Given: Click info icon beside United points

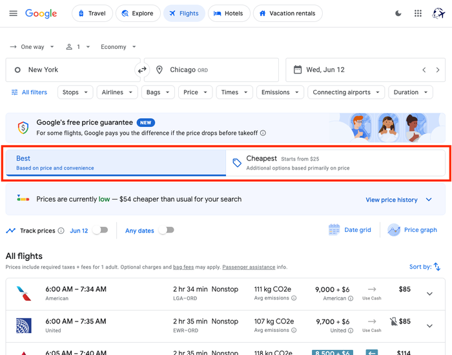Looking at the screenshot, I should pyautogui.click(x=351, y=331).
